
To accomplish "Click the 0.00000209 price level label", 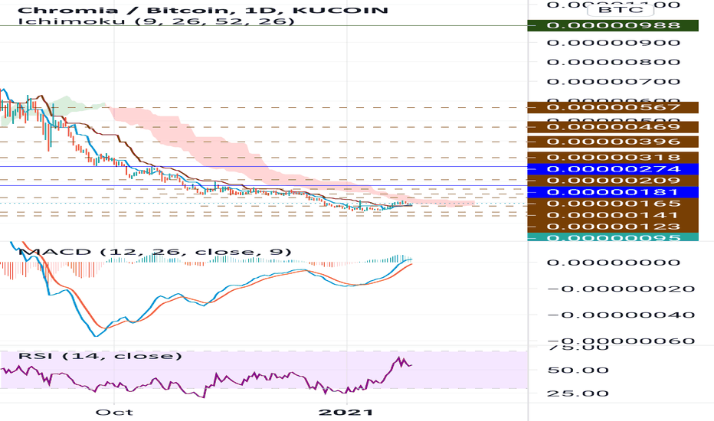I will [x=613, y=181].
